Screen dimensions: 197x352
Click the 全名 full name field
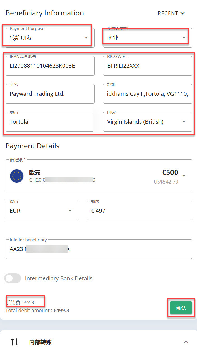tap(50, 94)
